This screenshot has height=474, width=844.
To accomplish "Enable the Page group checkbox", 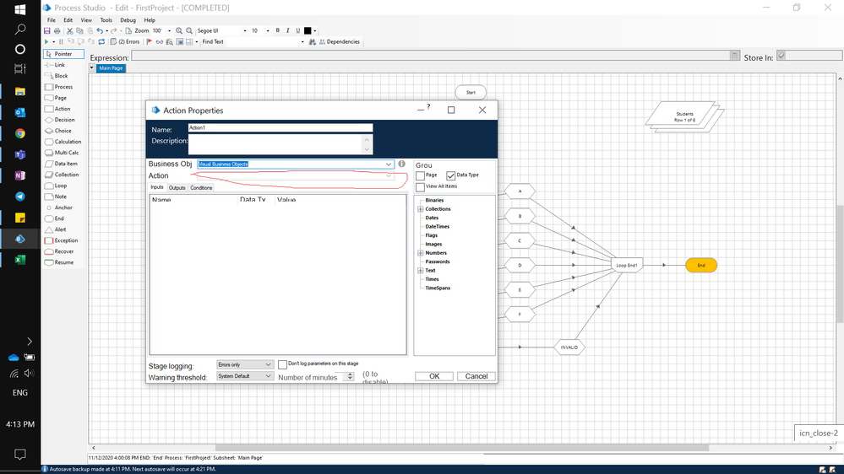I will tap(420, 175).
